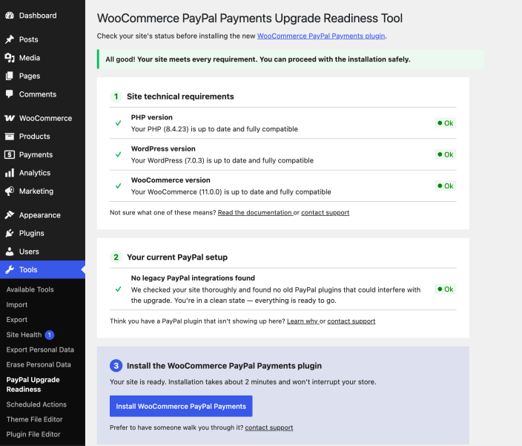Click the Tools wrench icon
Viewport: 522px width, 446px height.
pyautogui.click(x=10, y=269)
